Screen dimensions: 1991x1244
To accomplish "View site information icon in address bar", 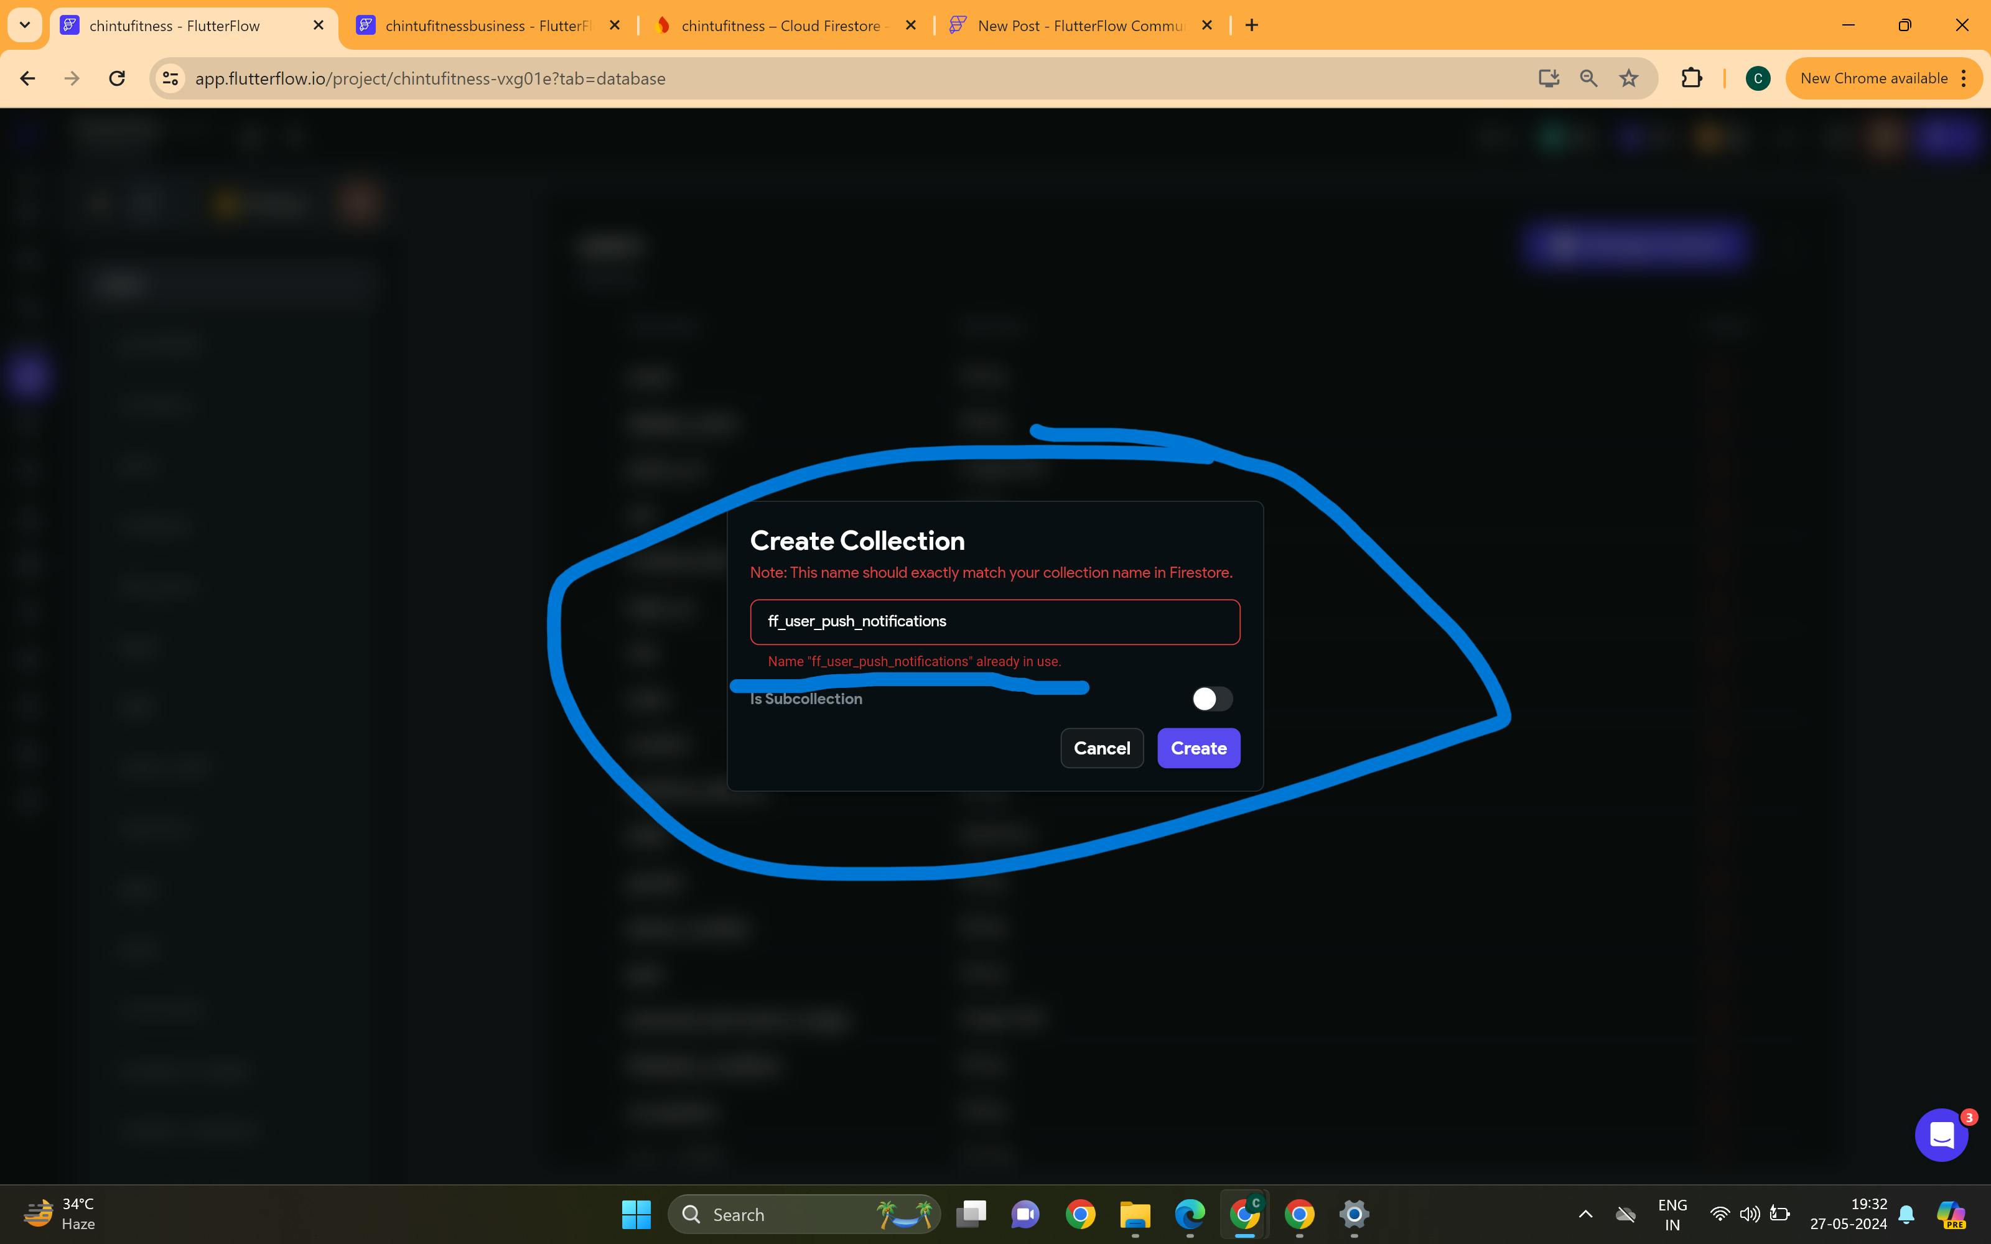I will [170, 78].
